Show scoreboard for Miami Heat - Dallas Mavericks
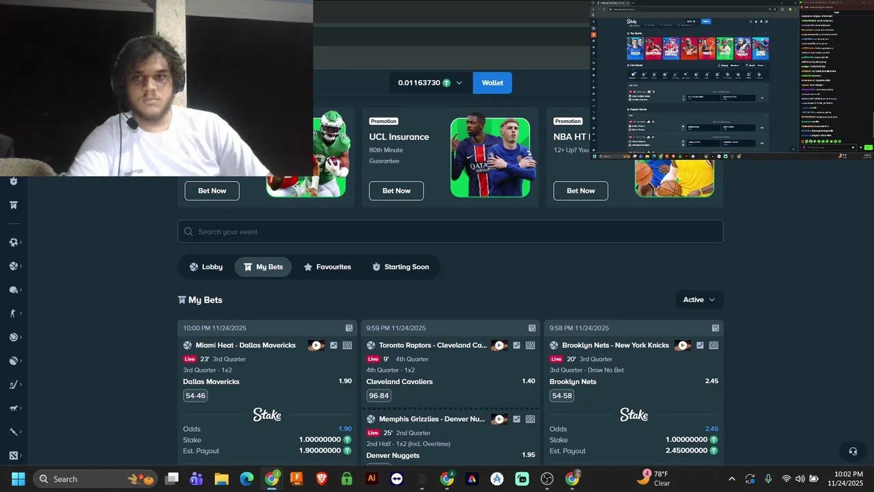Screen dimensions: 874x492 (x=348, y=346)
